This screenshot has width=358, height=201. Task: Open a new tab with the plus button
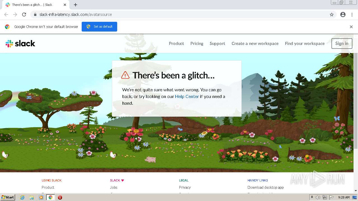(76, 5)
